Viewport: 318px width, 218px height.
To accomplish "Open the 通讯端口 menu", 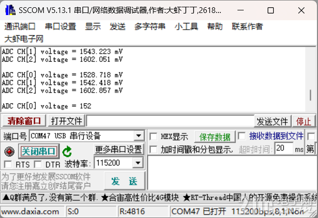I will [x=20, y=26].
